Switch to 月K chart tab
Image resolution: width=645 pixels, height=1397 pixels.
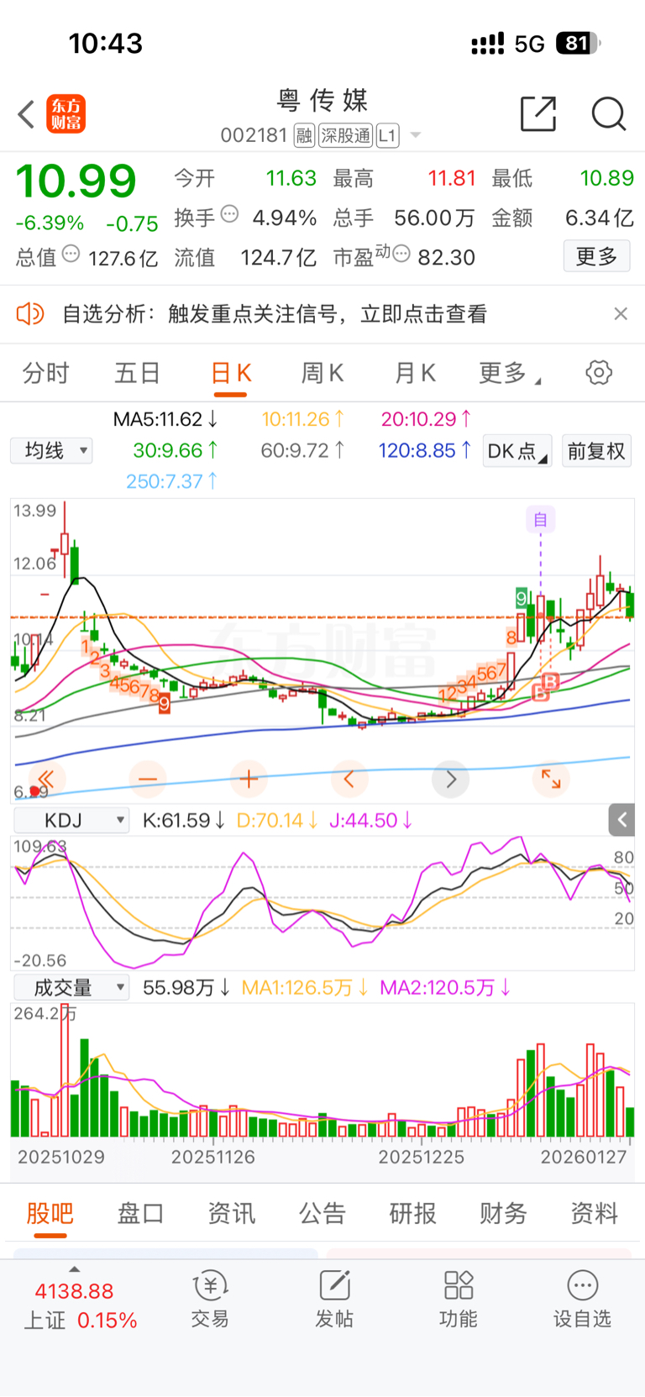[x=415, y=373]
